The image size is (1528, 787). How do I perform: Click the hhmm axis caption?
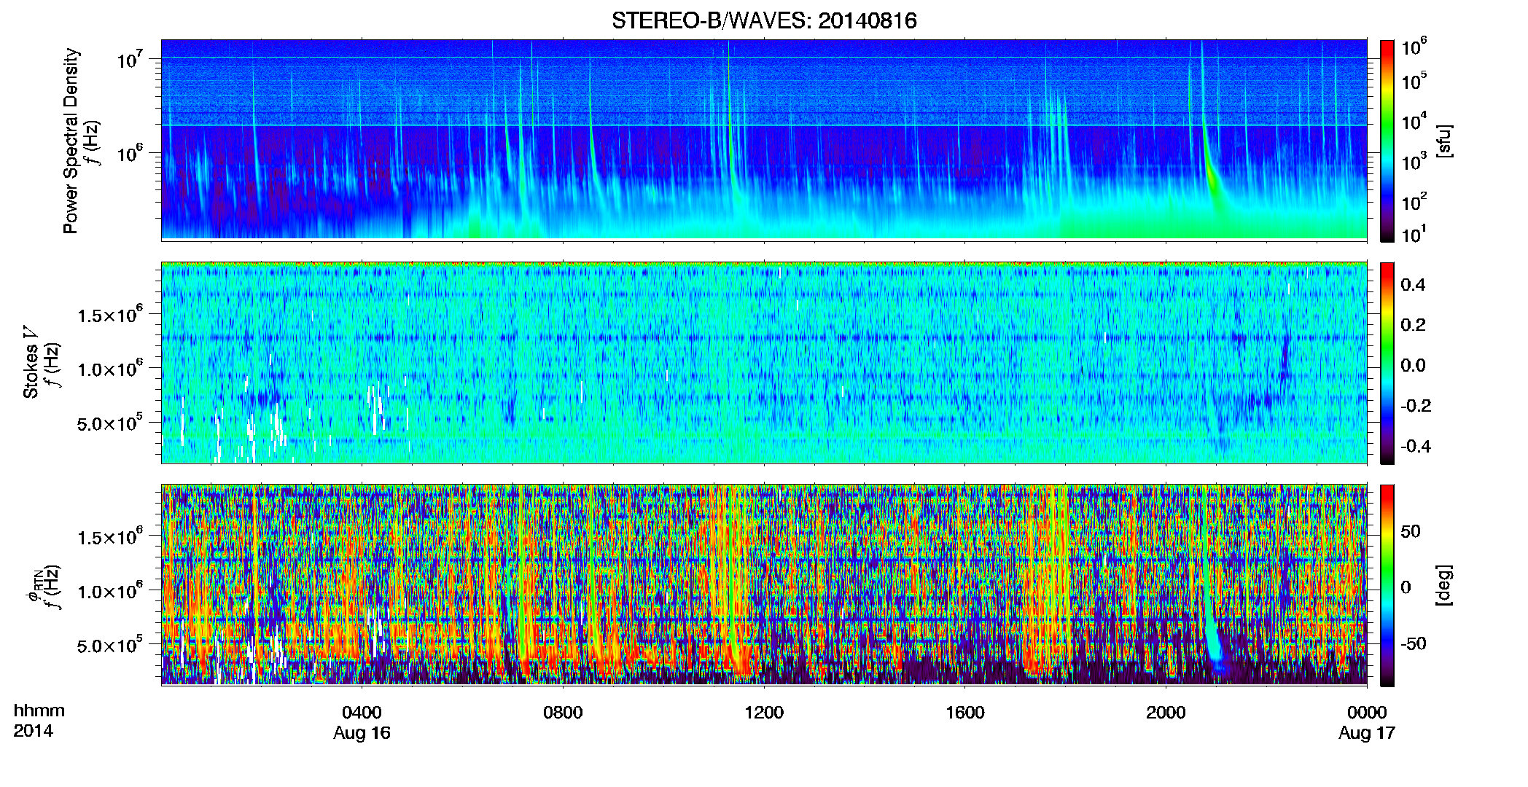[39, 710]
